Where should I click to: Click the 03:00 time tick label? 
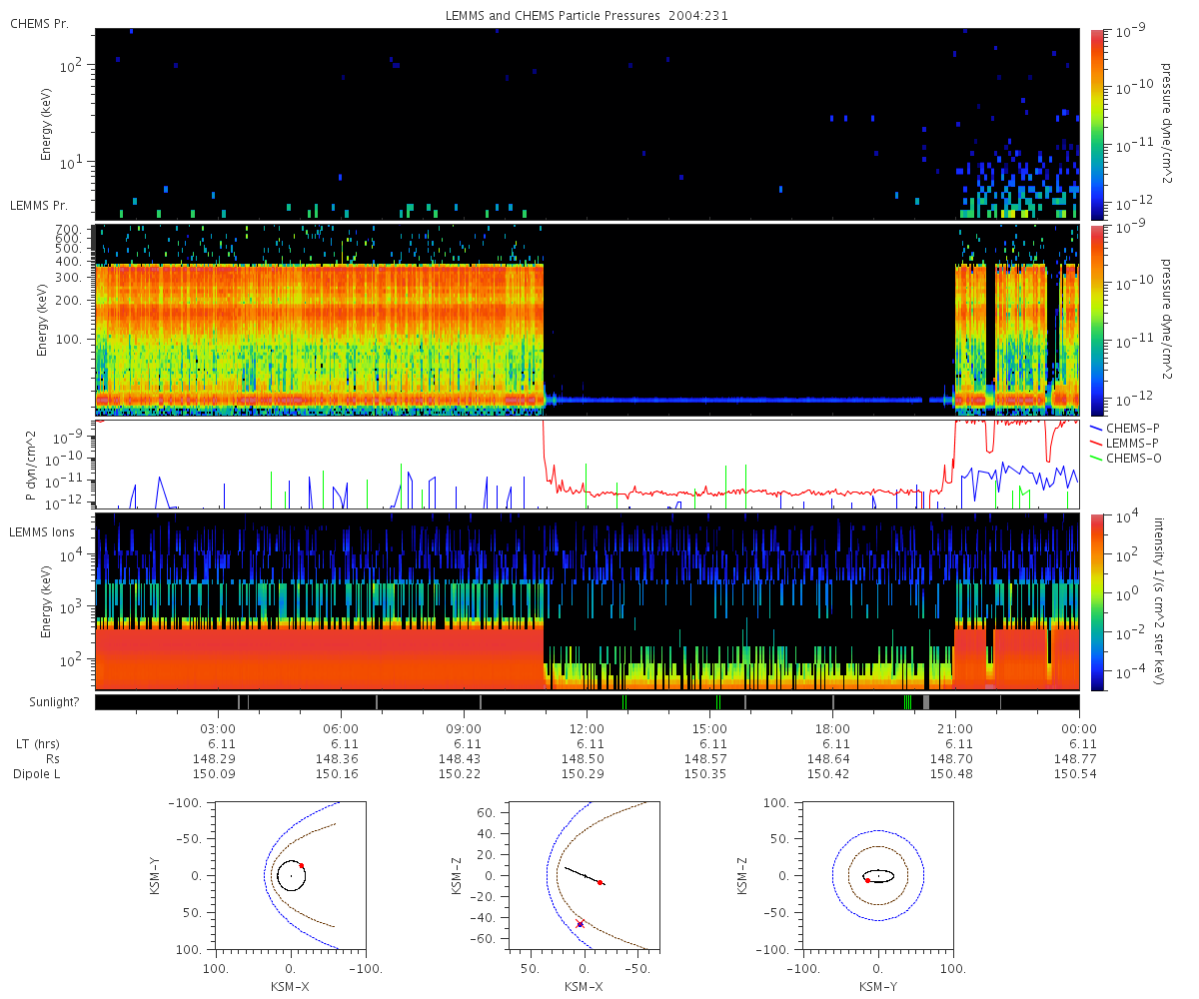click(218, 728)
